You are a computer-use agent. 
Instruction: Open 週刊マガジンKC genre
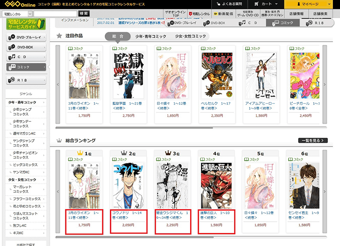(x=26, y=134)
